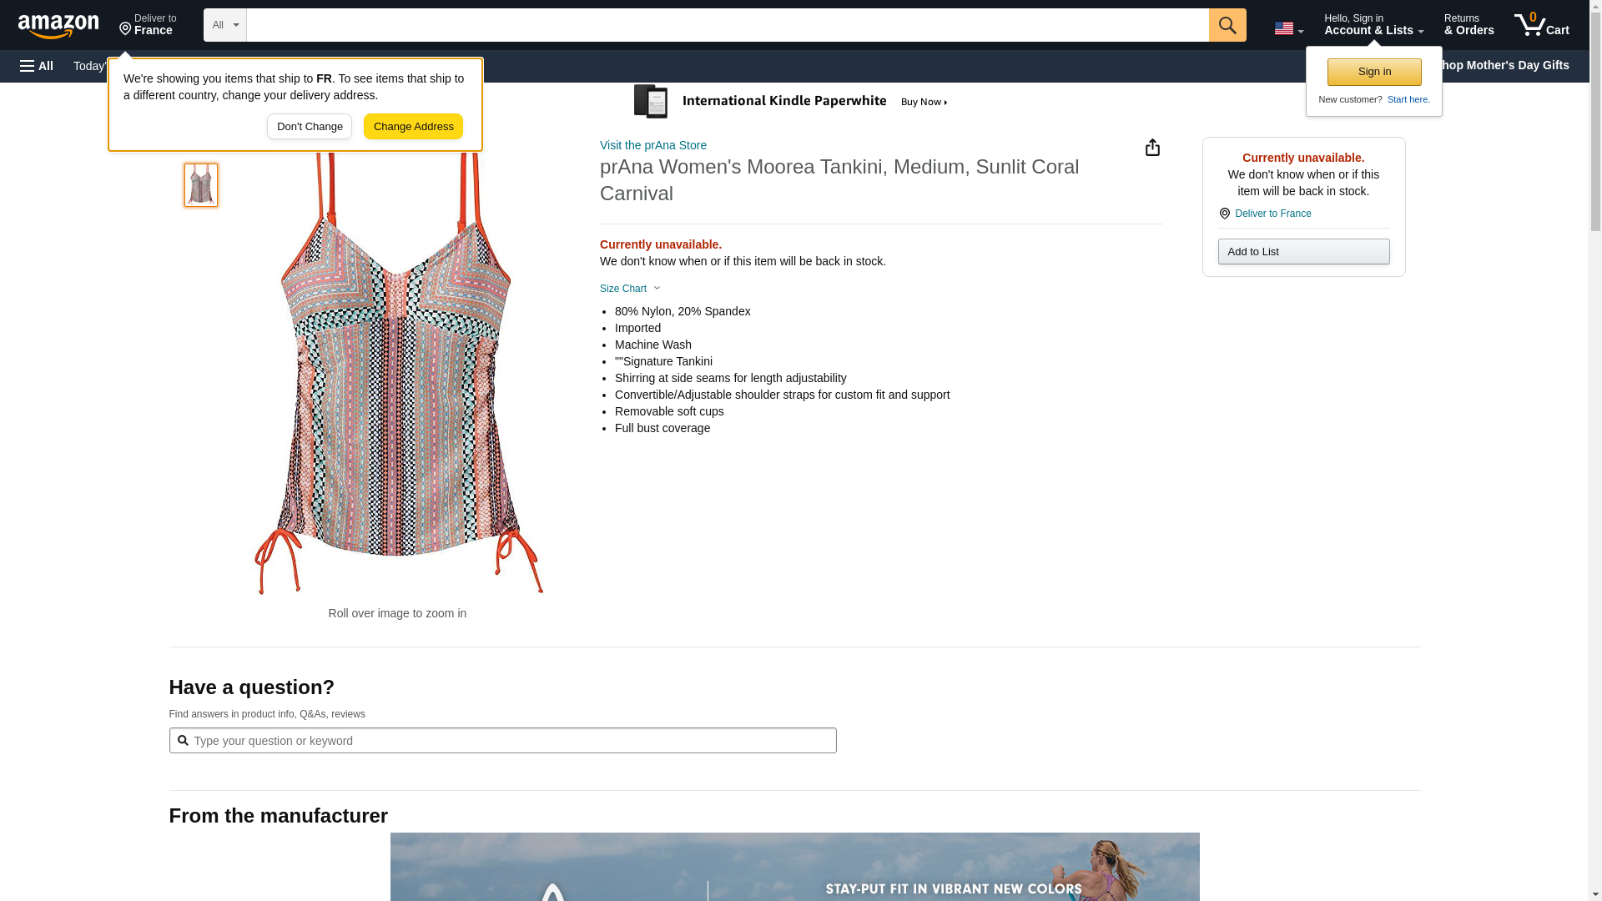Click the International Kindle Paperwhite banner

(793, 102)
